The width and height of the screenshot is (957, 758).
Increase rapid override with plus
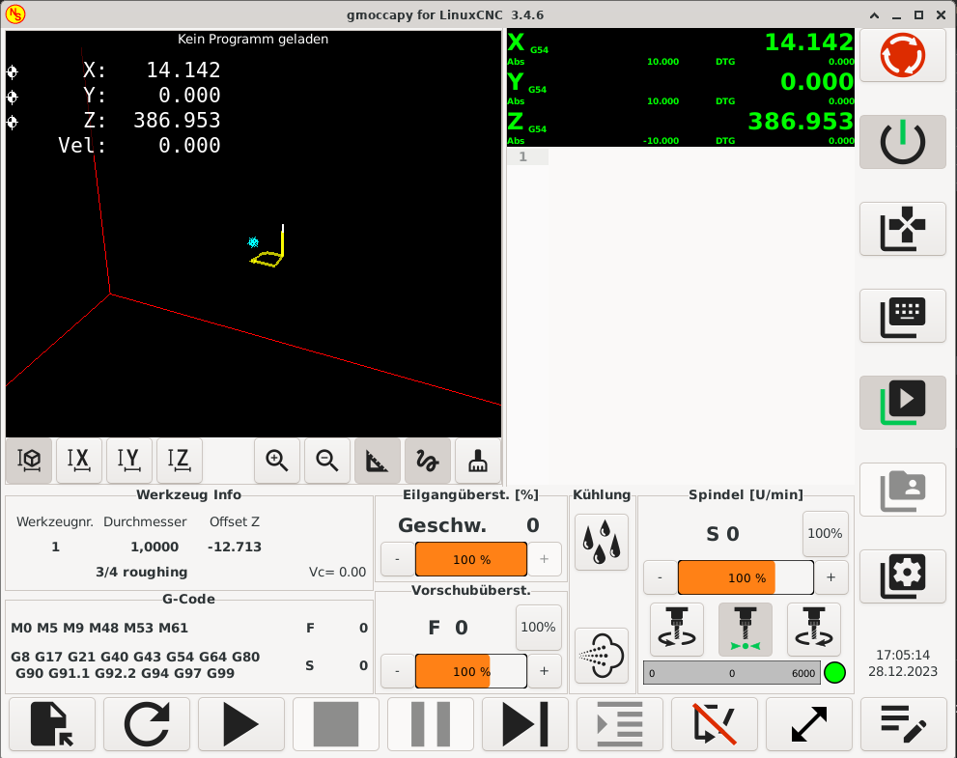pyautogui.click(x=545, y=559)
